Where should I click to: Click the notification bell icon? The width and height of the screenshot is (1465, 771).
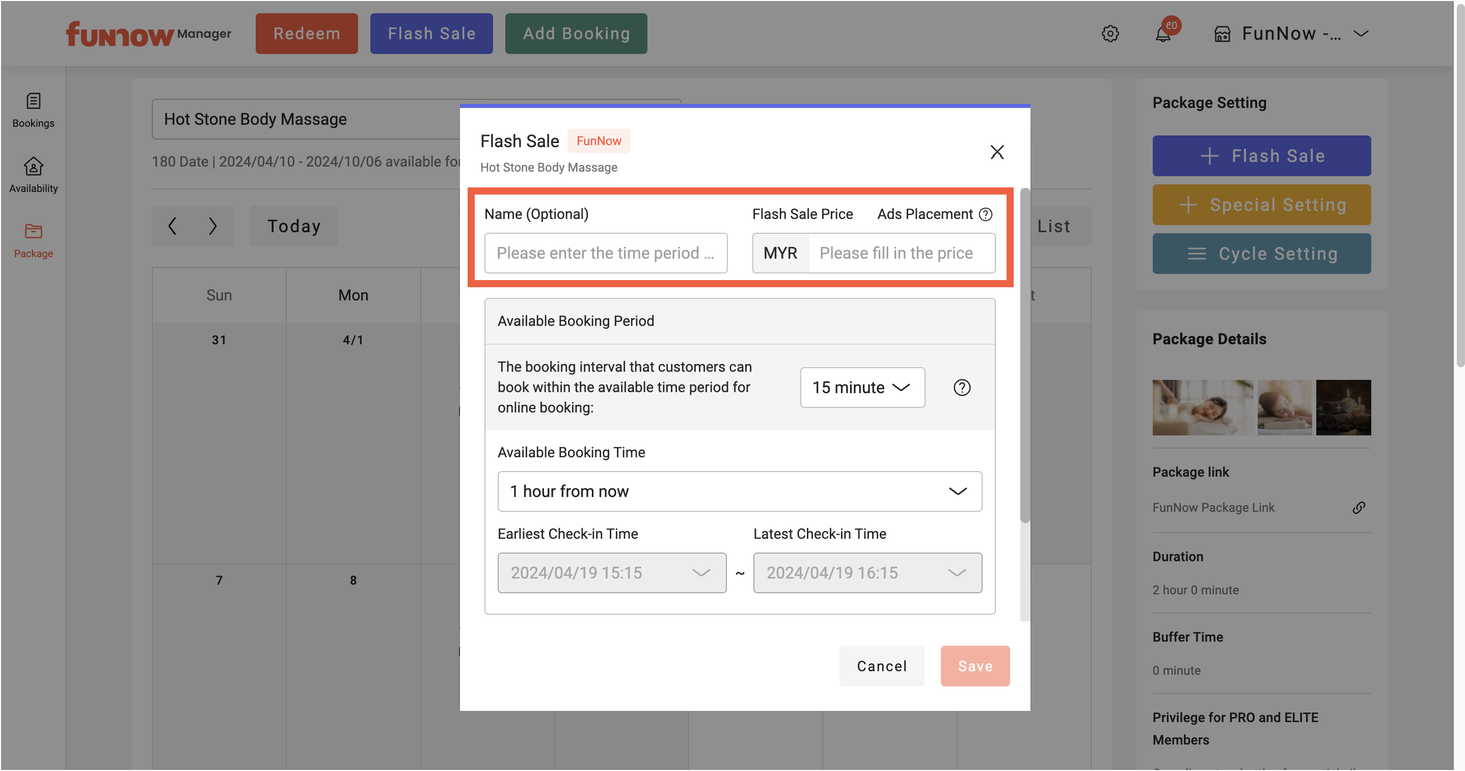click(1163, 34)
